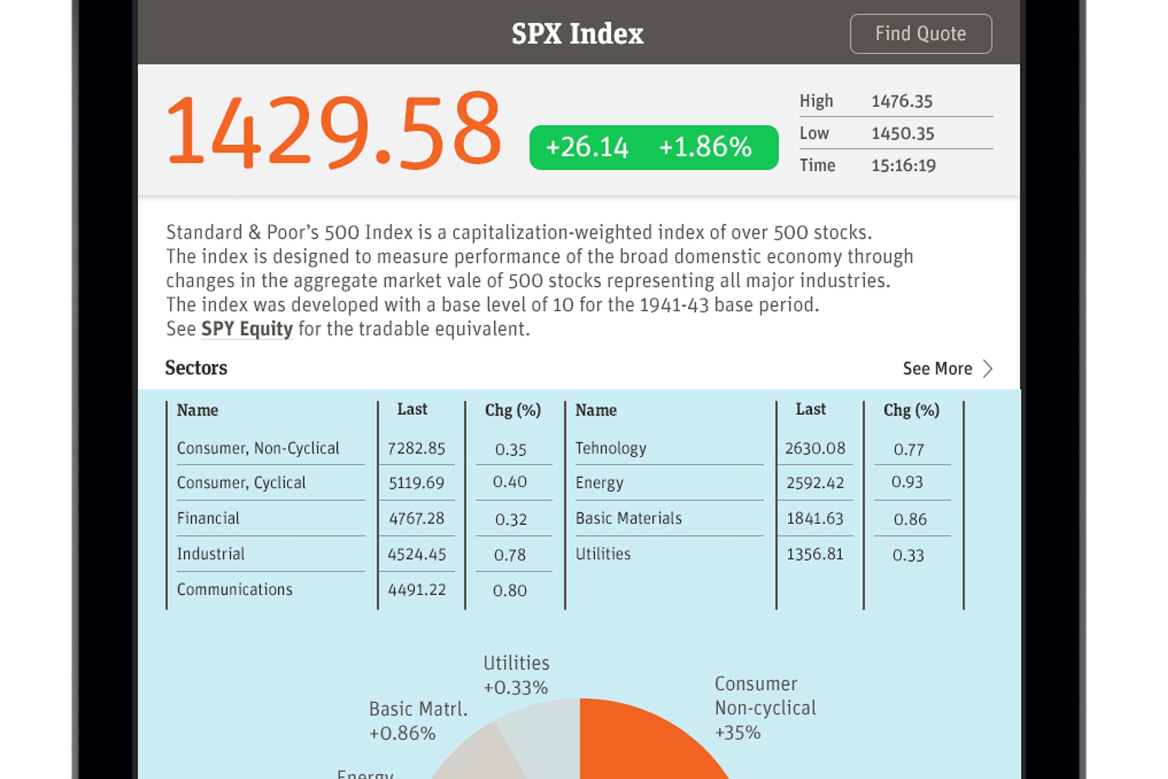The image size is (1168, 779).
Task: Click the See More label
Action: pos(937,369)
